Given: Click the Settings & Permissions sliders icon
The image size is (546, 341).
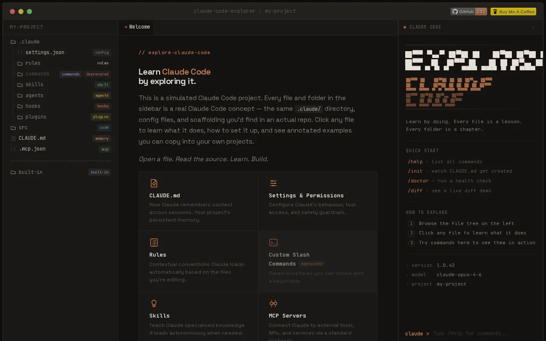Looking at the screenshot, I should pyautogui.click(x=273, y=183).
